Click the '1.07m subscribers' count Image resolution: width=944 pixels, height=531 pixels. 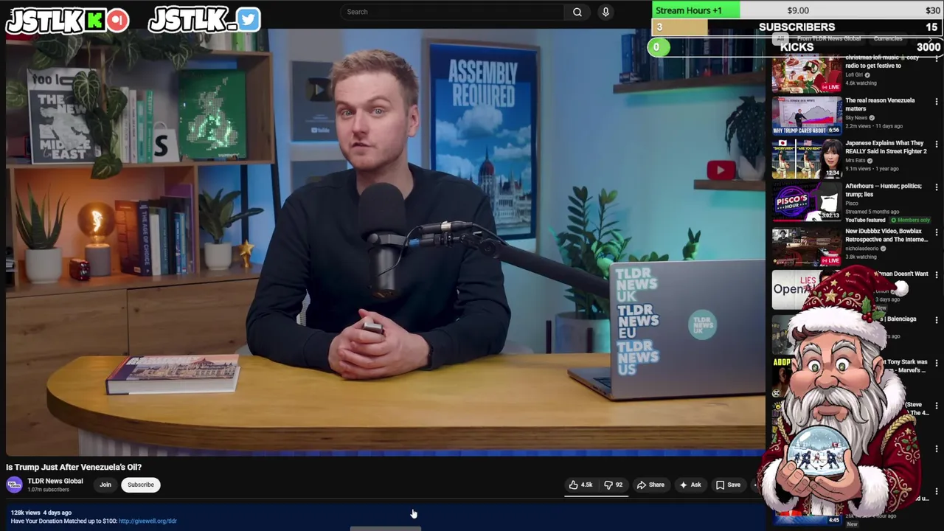click(48, 490)
